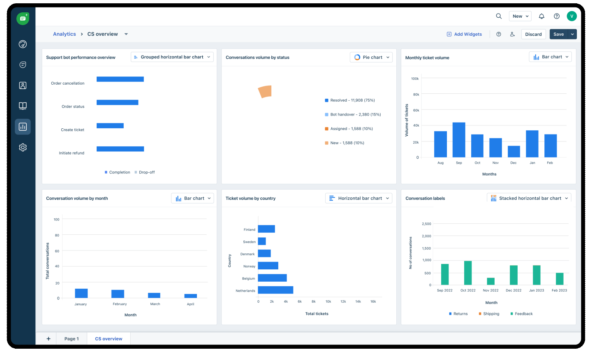
Task: Click the Discard button
Action: pyautogui.click(x=533, y=34)
